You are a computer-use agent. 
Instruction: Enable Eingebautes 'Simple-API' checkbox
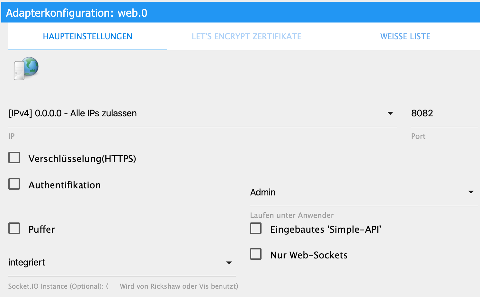[x=256, y=229]
